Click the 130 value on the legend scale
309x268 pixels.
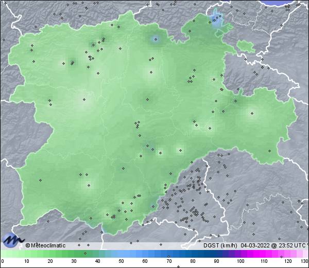[304, 261]
